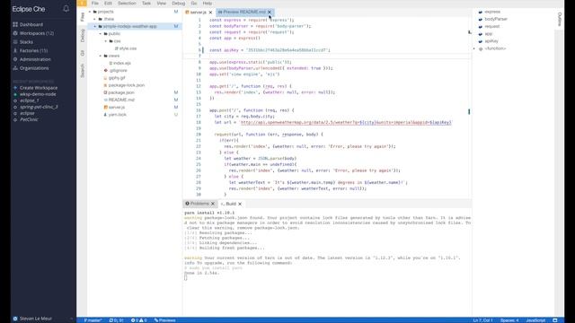
Task: Close the Preview README.md tab
Action: coord(270,12)
